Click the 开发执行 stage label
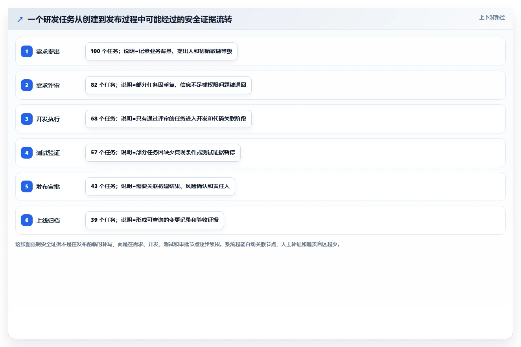The width and height of the screenshot is (521, 347). (48, 119)
